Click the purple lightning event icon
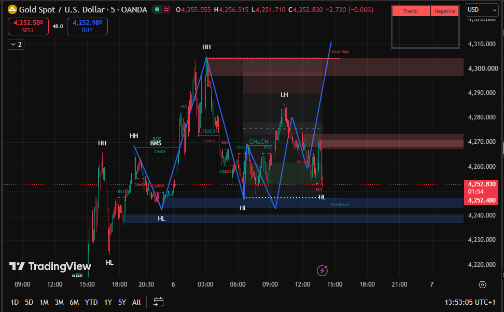The width and height of the screenshot is (504, 312). [x=322, y=270]
